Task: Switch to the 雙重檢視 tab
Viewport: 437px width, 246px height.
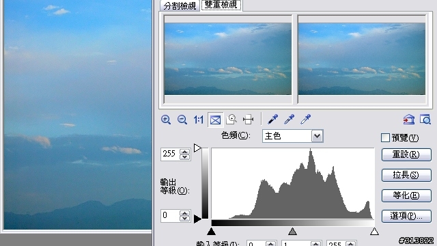Action: [x=221, y=5]
